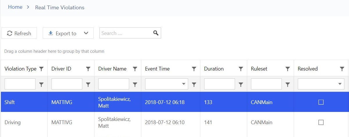Viewport: 349px width, 137px height.
Task: Click Spolitakiewicz, Matt in the Shift row
Action: [x=115, y=102]
